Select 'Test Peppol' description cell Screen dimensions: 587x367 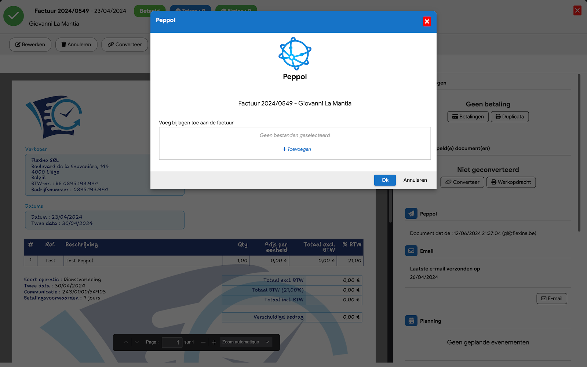(143, 261)
